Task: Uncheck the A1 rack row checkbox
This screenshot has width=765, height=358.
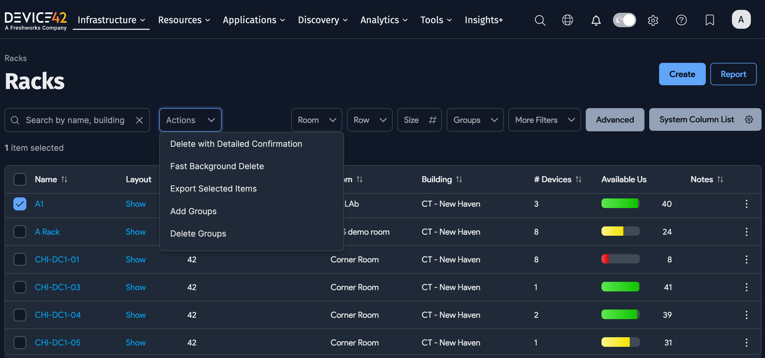Action: (19, 204)
